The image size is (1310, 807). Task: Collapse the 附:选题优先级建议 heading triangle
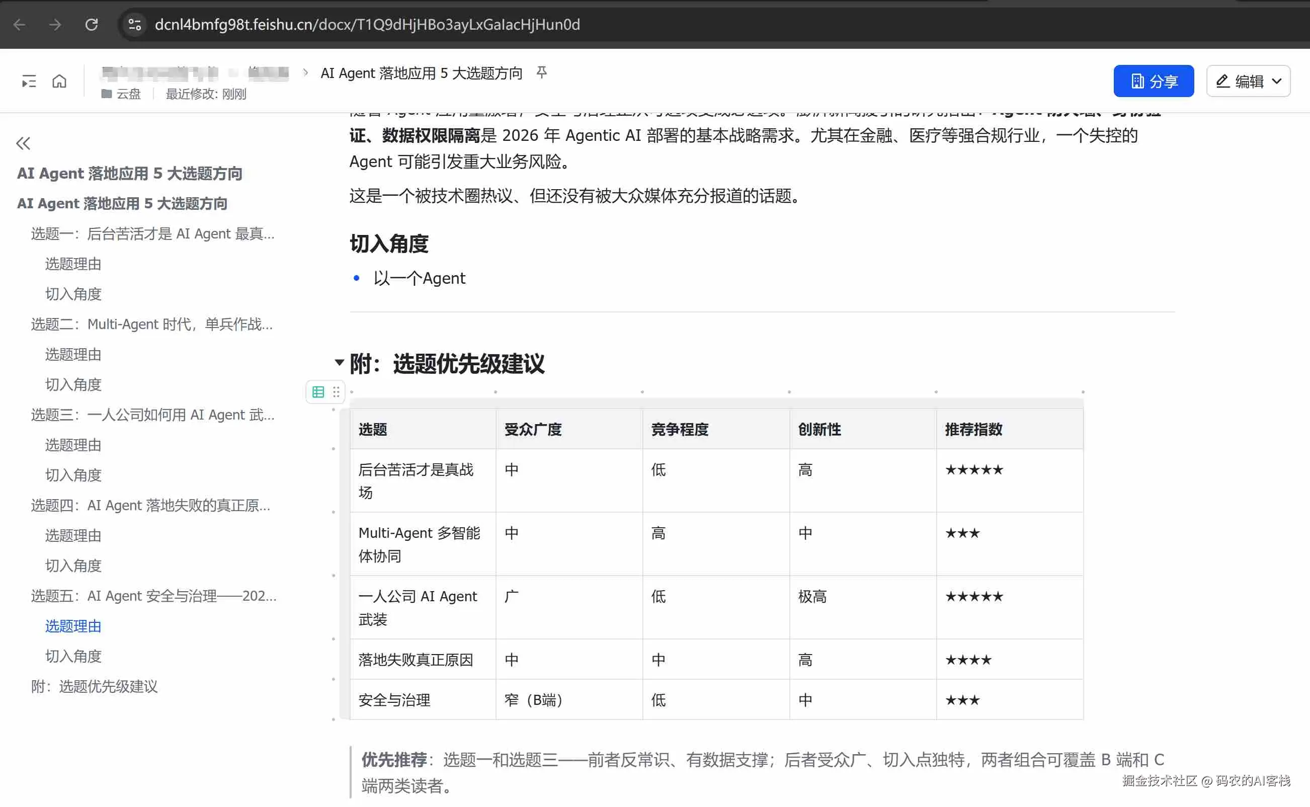pos(339,362)
